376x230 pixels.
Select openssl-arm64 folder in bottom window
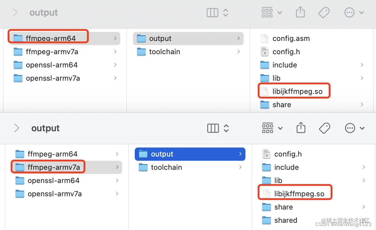point(53,181)
